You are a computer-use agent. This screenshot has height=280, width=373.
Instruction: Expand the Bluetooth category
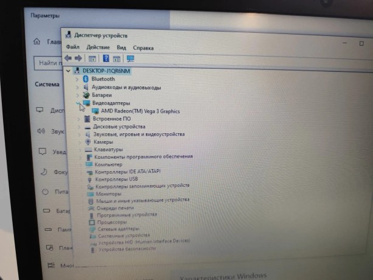[x=77, y=79]
